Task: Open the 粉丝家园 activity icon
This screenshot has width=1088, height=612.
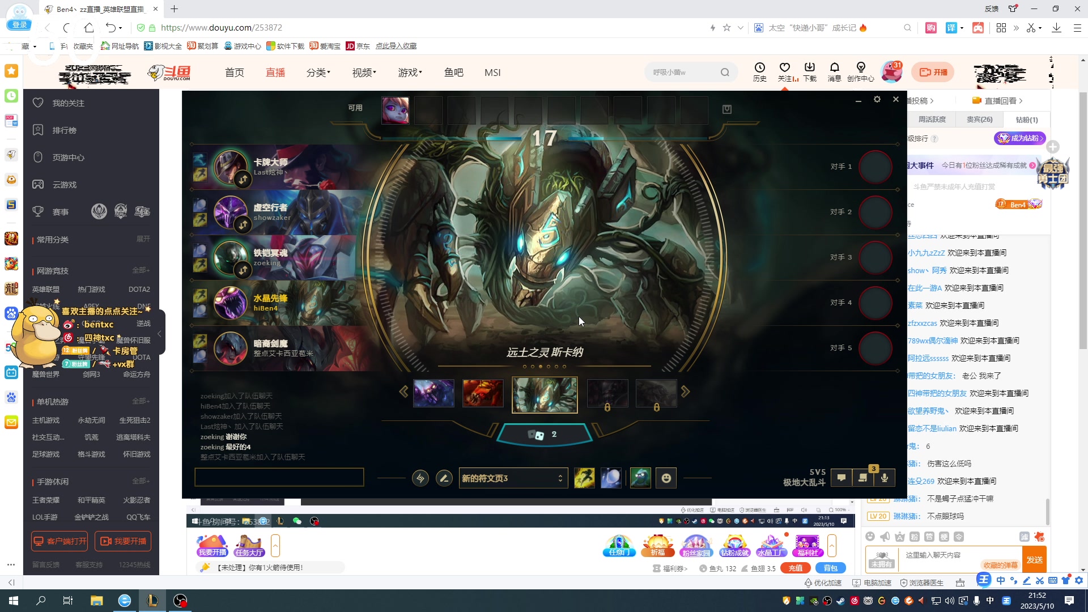Action: [696, 546]
